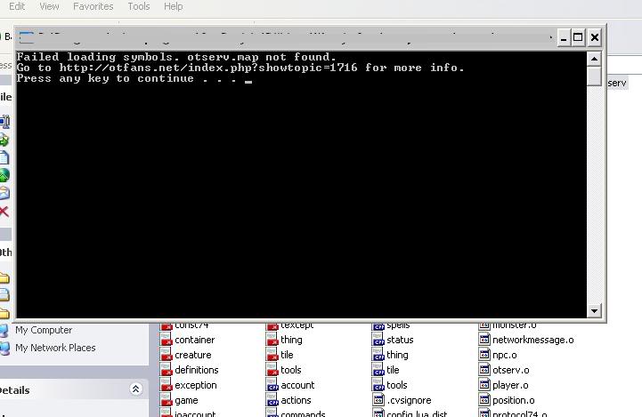
Task: Select the red thing header file icon
Action: 272,340
